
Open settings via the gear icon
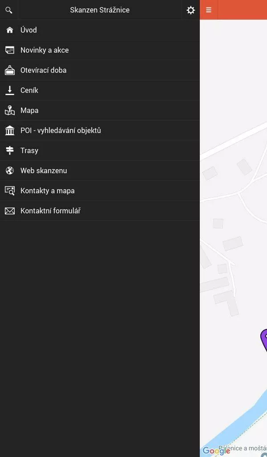click(x=190, y=10)
